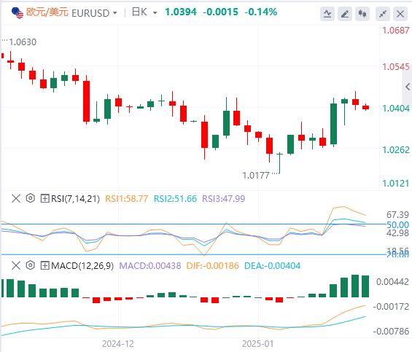Collapse chart with shrink arrows icon
412x352 pixels.
pyautogui.click(x=383, y=13)
